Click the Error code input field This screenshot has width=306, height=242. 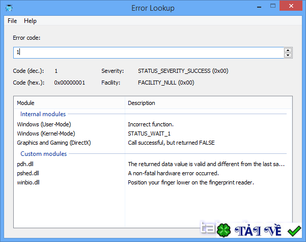pos(149,52)
